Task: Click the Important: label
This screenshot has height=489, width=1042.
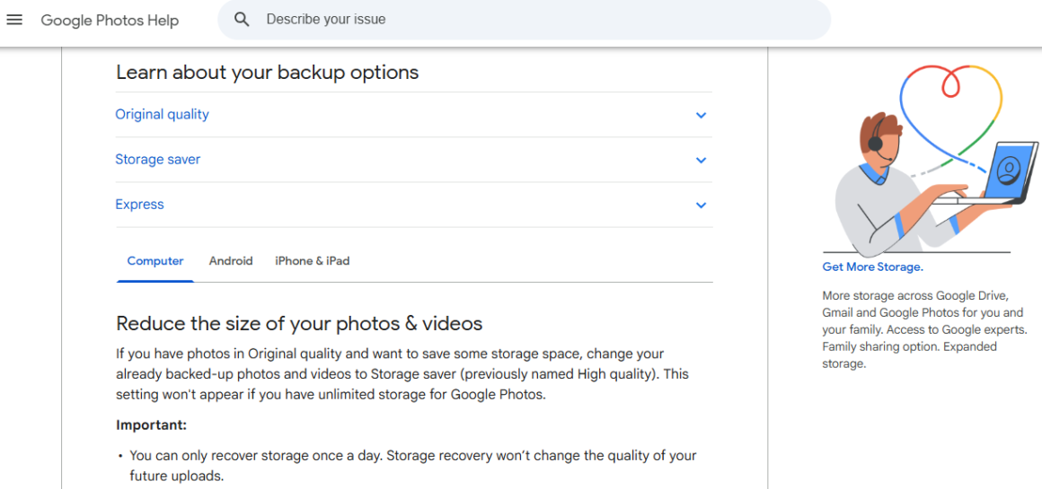Action: pyautogui.click(x=152, y=424)
